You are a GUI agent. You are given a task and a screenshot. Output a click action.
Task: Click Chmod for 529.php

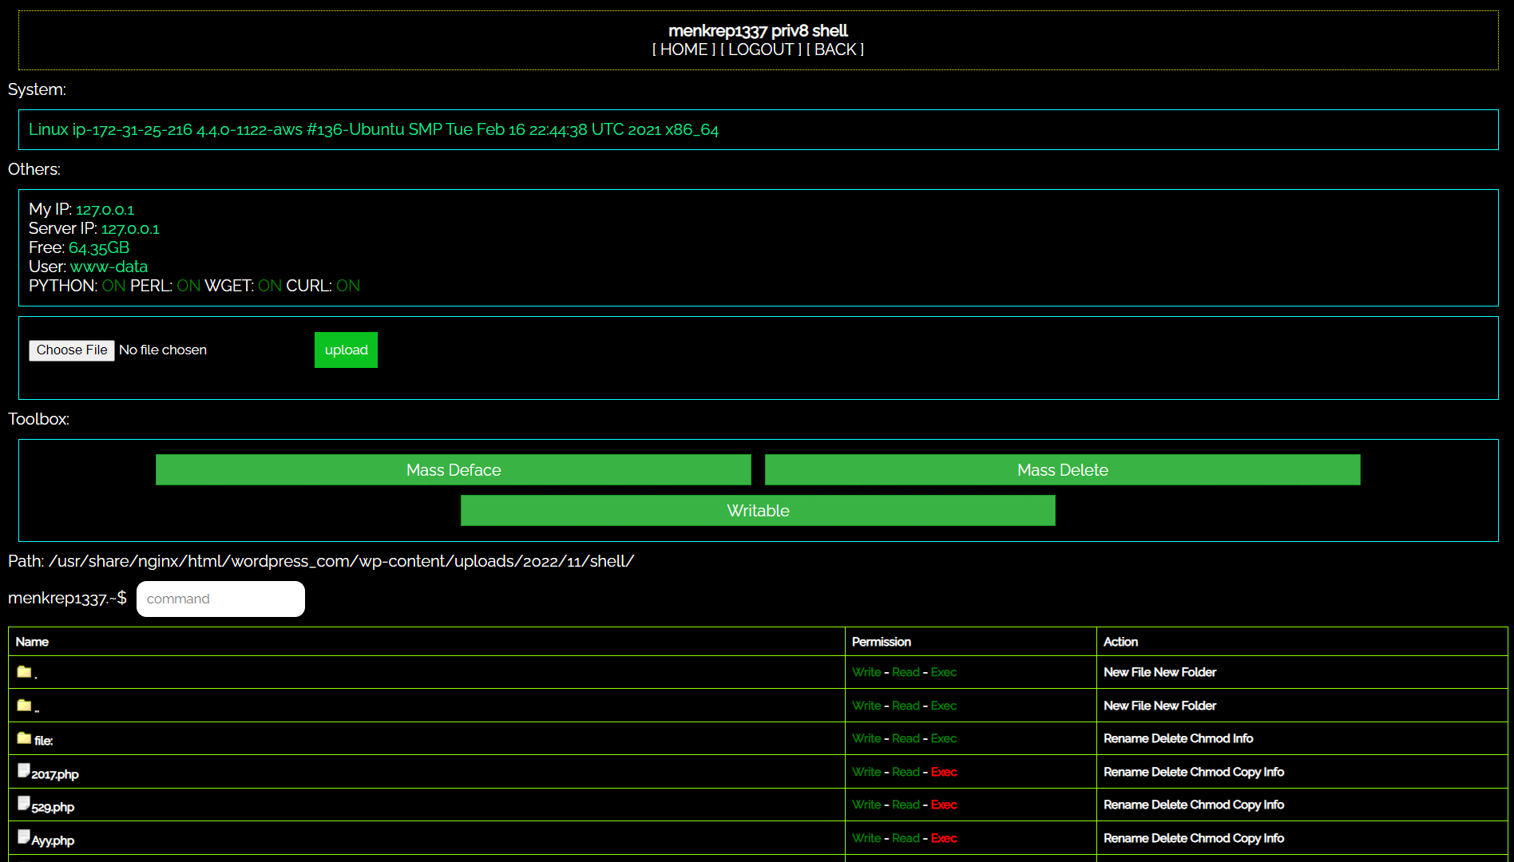point(1210,805)
